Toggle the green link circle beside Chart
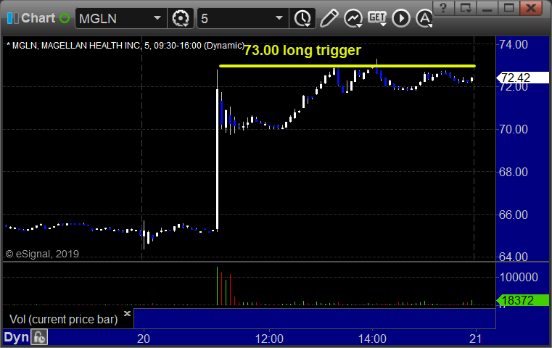Viewport: 552px width, 348px height. 65,18
